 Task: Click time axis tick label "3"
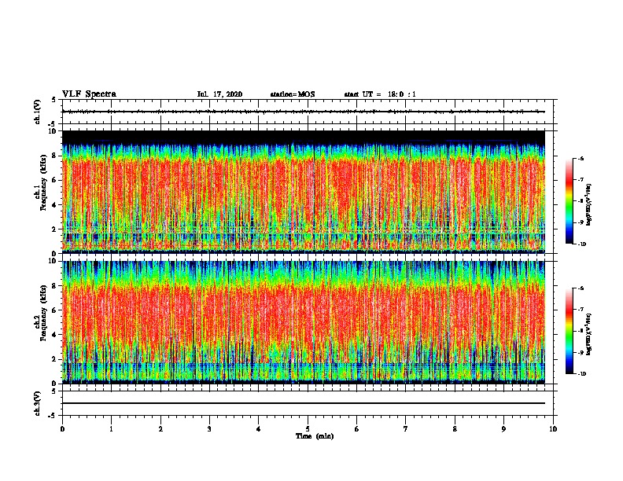[x=209, y=429]
